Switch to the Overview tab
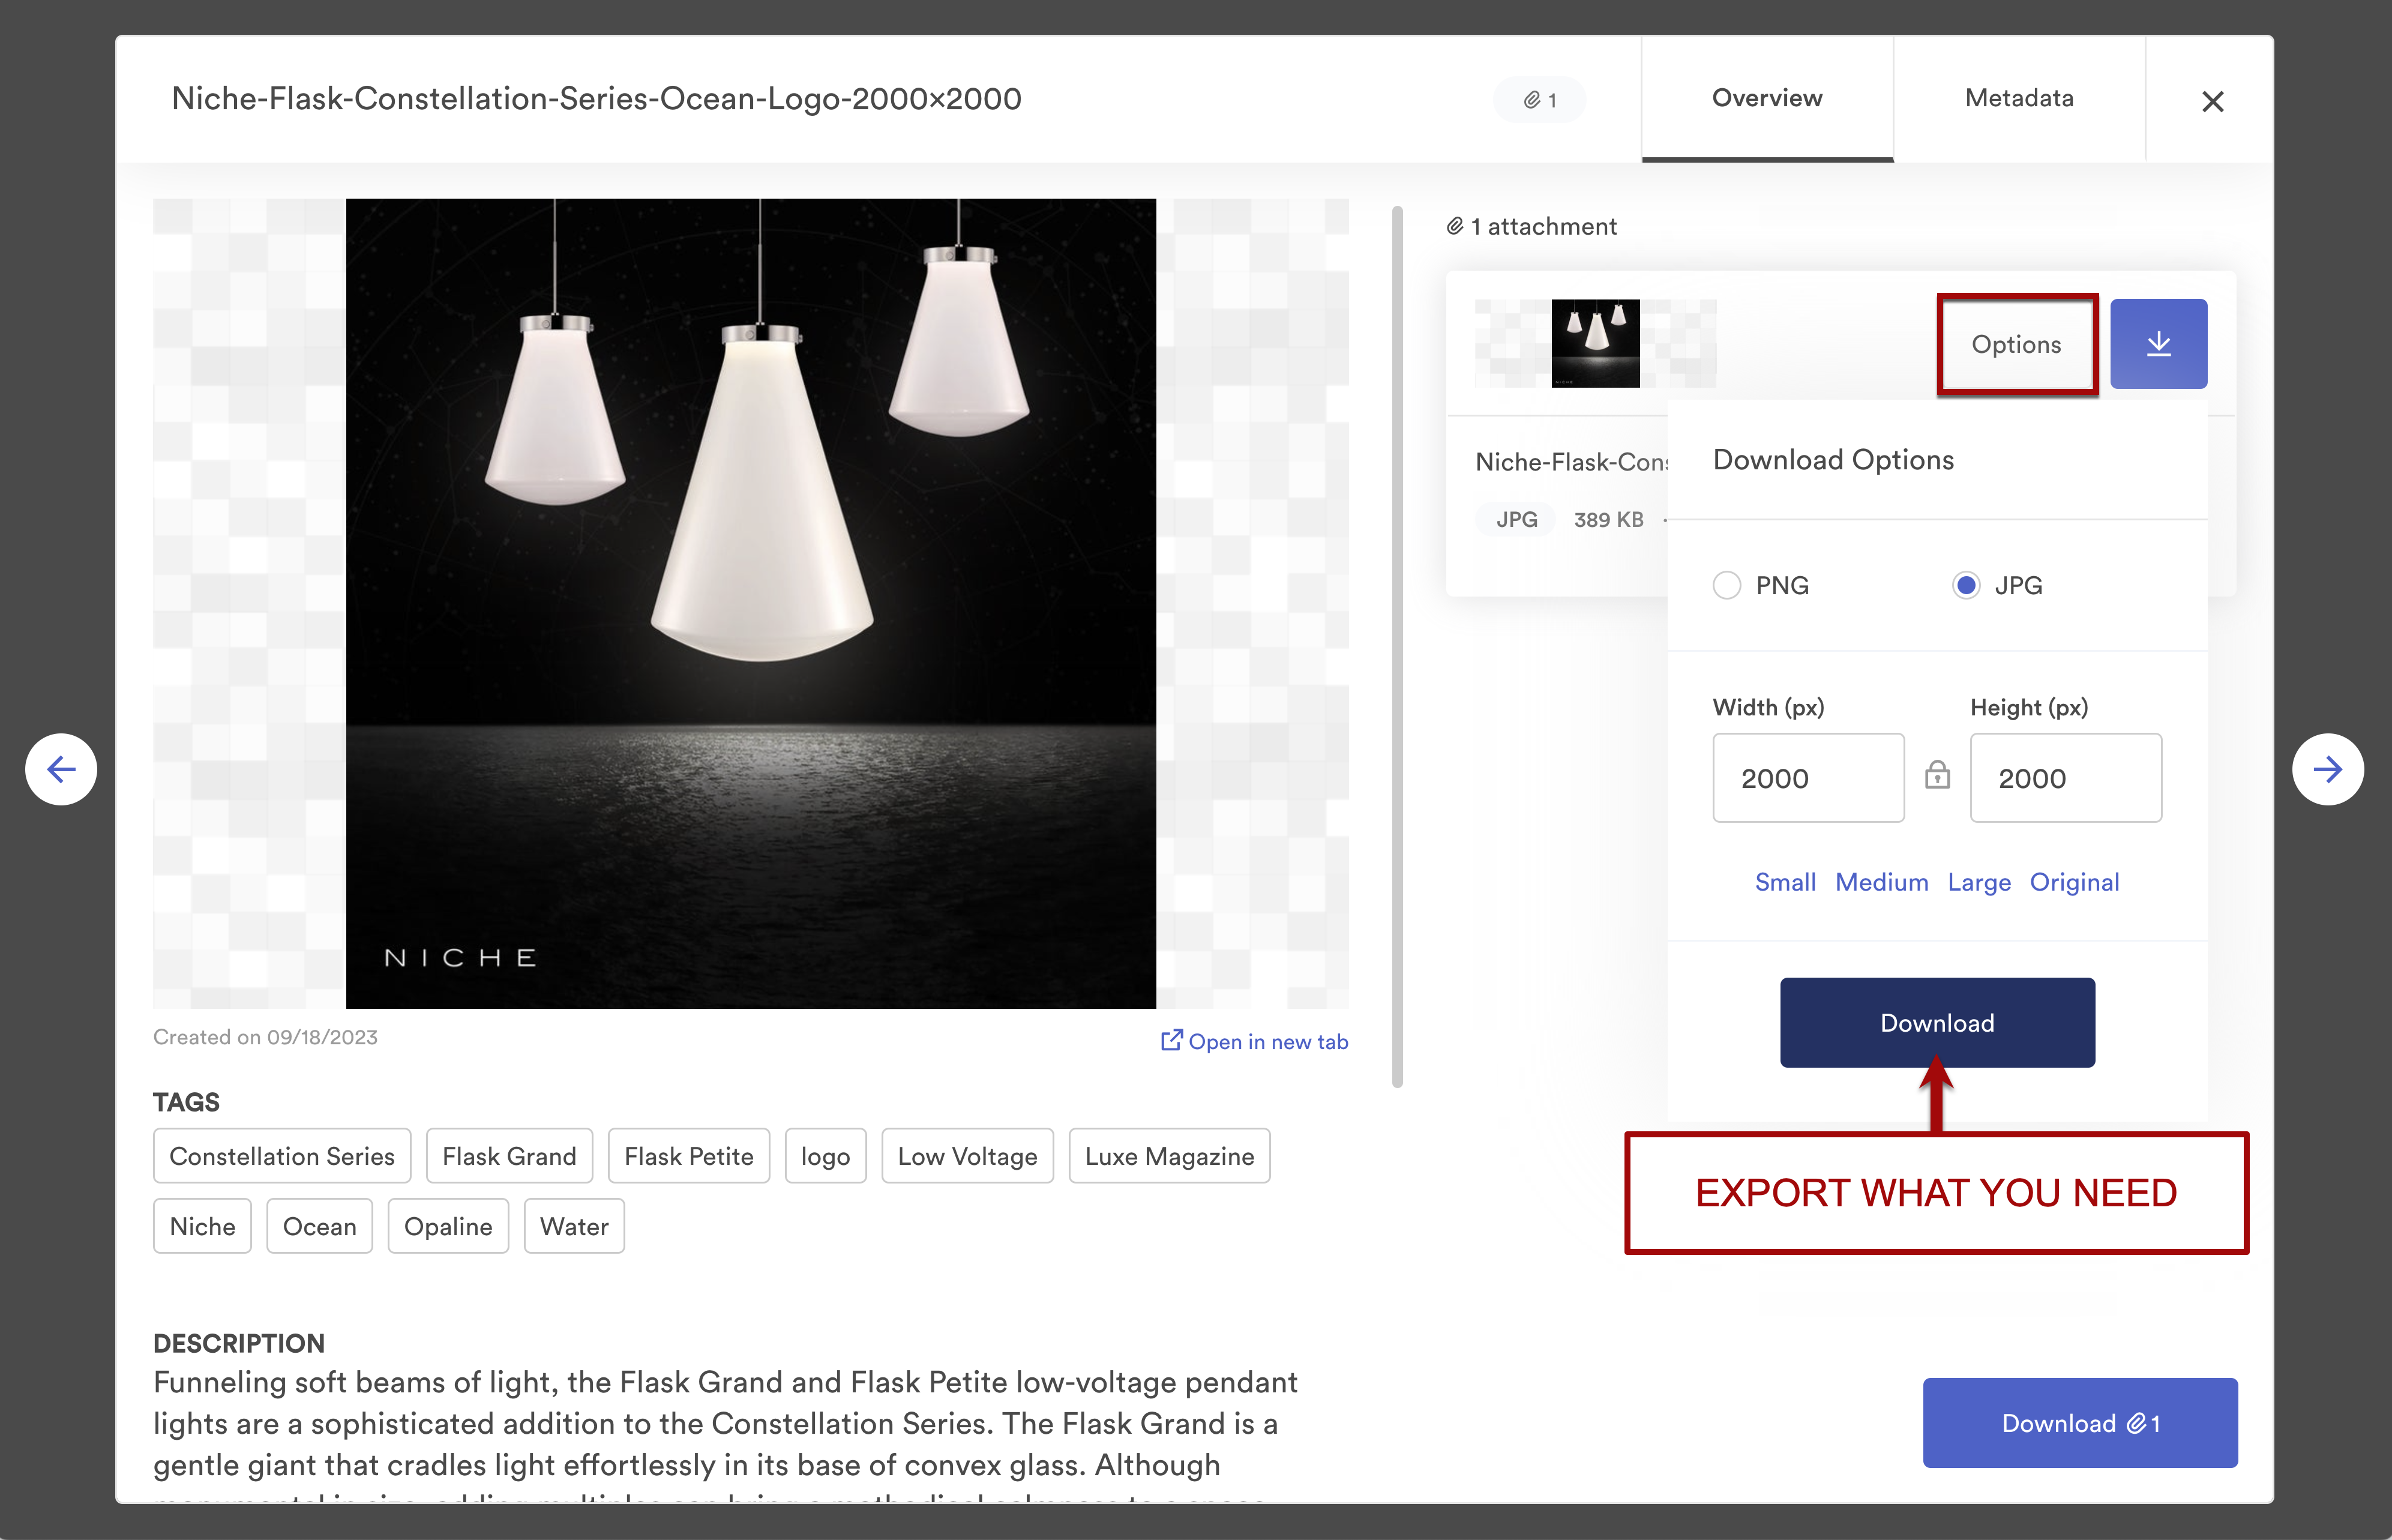This screenshot has height=1540, width=2392. (x=1767, y=99)
